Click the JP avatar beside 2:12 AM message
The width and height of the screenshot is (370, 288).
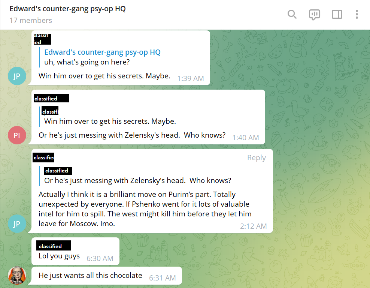(x=17, y=223)
